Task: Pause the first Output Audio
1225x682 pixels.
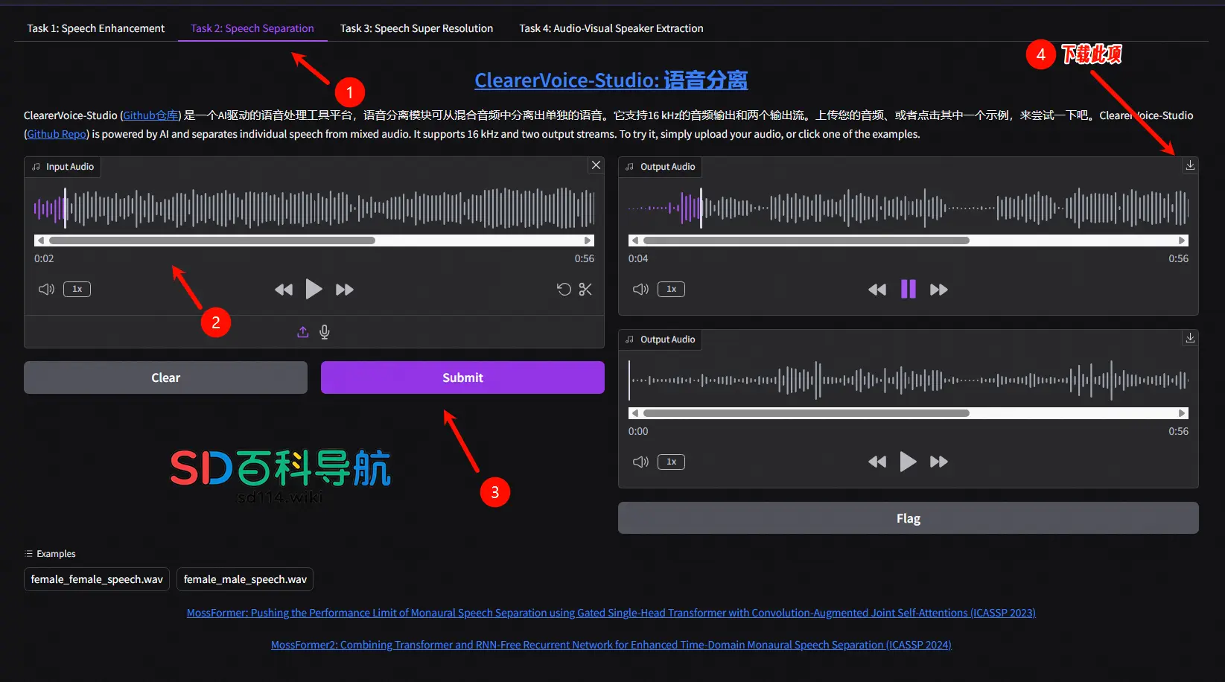Action: pyautogui.click(x=908, y=289)
